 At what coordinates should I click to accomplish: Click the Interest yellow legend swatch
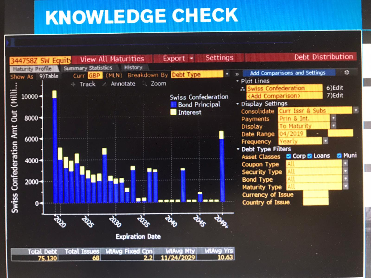click(174, 112)
